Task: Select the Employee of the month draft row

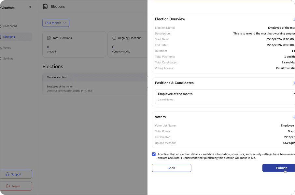Action: [x=81, y=88]
